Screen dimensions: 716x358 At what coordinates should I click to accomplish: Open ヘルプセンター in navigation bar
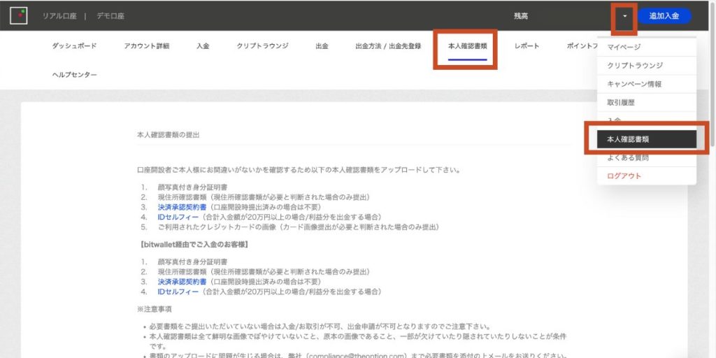[74, 75]
